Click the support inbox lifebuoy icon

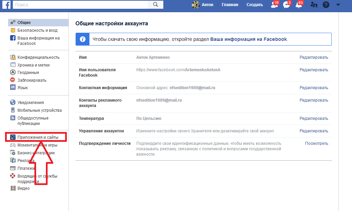[13, 176]
